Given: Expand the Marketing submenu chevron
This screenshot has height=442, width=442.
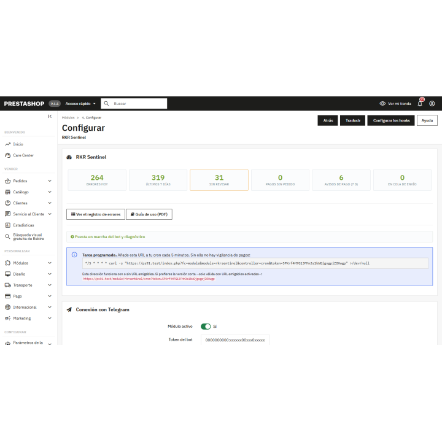Looking at the screenshot, I should click(x=50, y=318).
